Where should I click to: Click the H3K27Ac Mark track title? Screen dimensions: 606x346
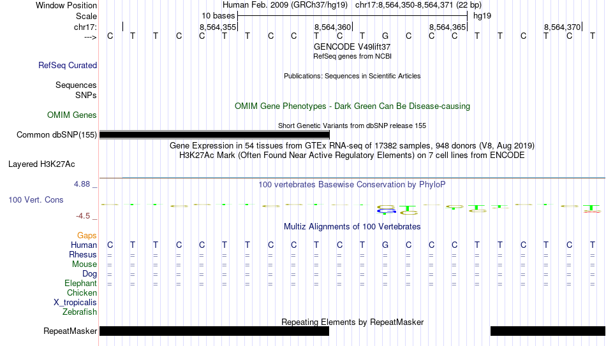point(352,155)
